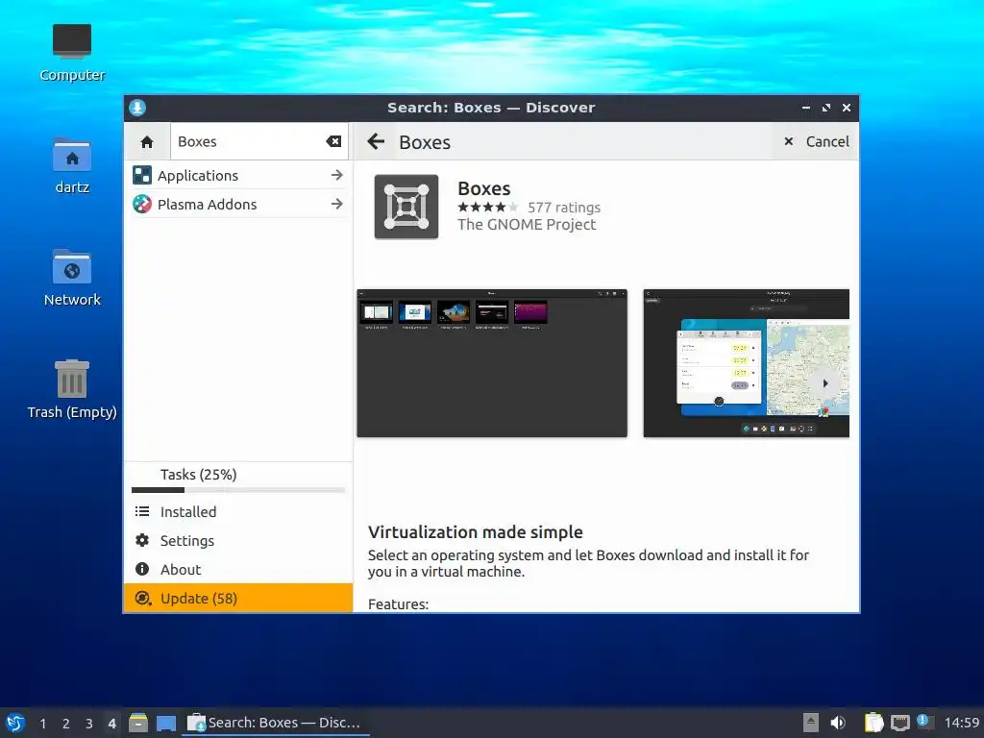Click the show desktop taskbar icon

165,723
